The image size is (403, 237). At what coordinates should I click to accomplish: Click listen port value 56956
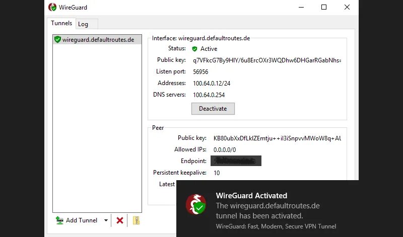tap(200, 72)
